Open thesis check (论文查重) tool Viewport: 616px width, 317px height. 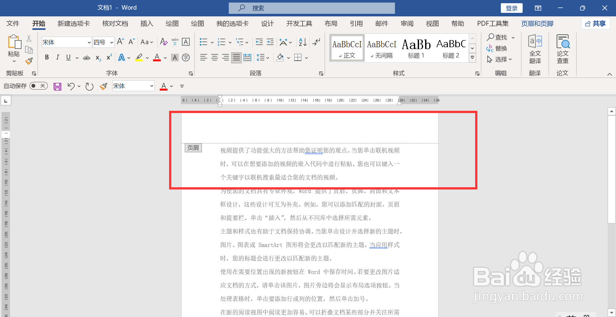point(563,49)
